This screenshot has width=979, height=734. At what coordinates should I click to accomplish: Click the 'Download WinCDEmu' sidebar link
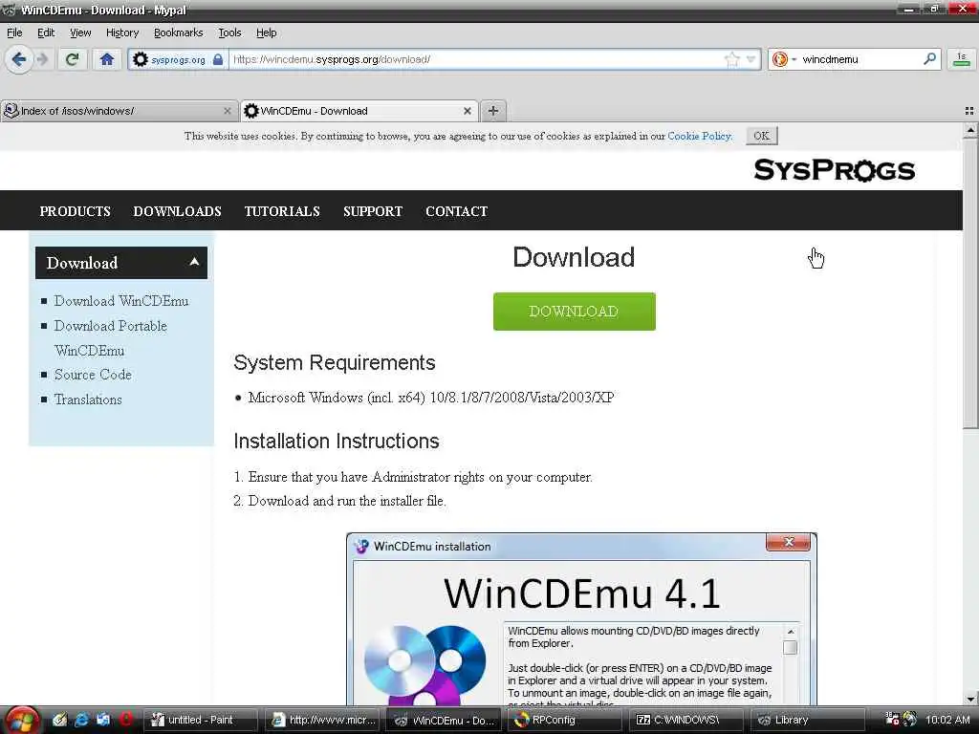pyautogui.click(x=121, y=301)
